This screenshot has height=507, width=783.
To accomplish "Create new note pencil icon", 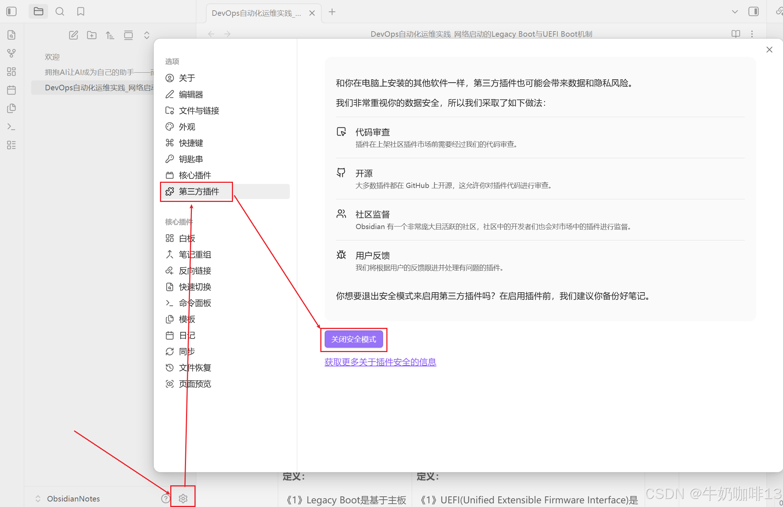I will 73,35.
